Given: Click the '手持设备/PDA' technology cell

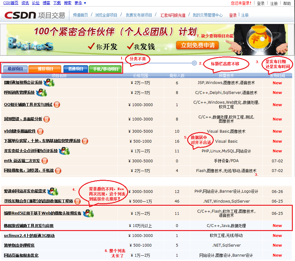Looking at the screenshot, I should pos(226,161).
